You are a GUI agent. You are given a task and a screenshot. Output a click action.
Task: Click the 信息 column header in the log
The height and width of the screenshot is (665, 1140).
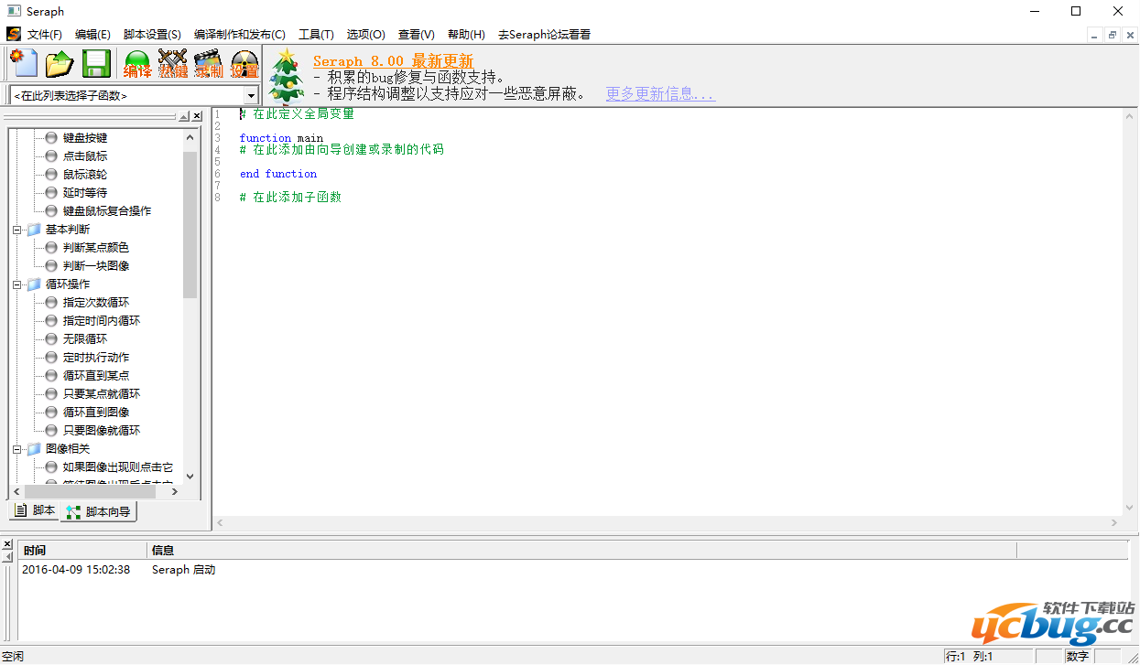(x=581, y=550)
